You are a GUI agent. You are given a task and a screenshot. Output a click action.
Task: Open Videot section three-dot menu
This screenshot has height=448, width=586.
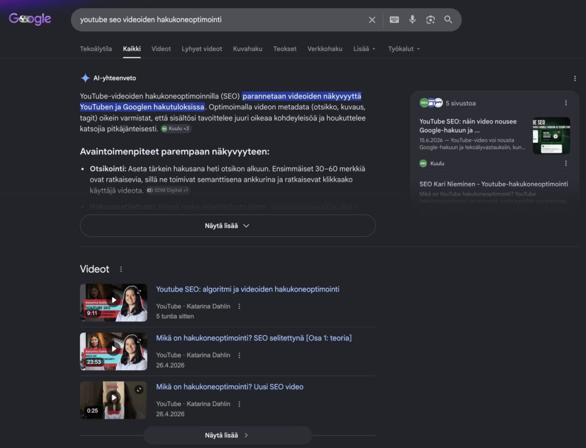tap(121, 269)
